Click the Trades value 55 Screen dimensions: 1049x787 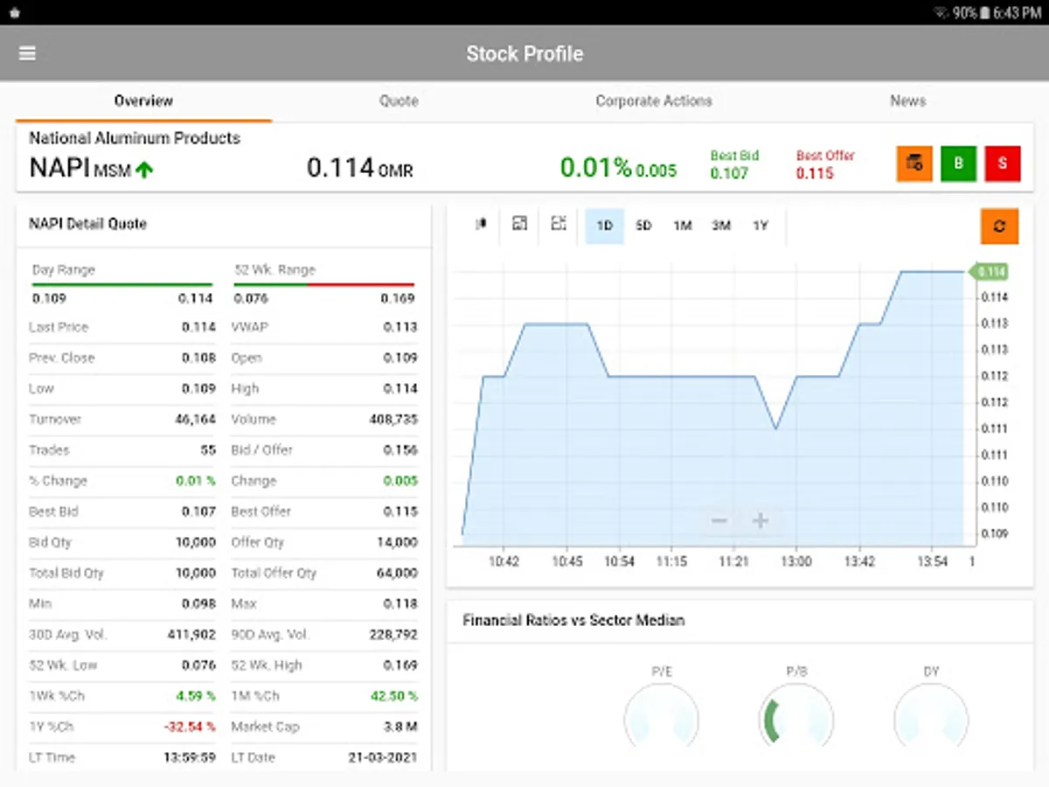(208, 450)
